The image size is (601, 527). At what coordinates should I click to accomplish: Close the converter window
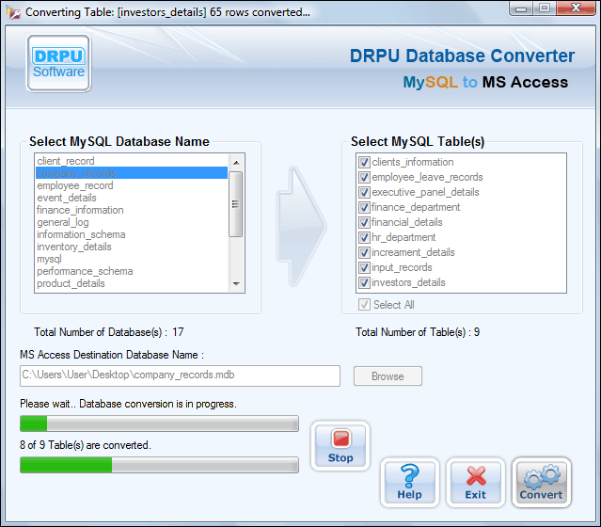point(576,8)
